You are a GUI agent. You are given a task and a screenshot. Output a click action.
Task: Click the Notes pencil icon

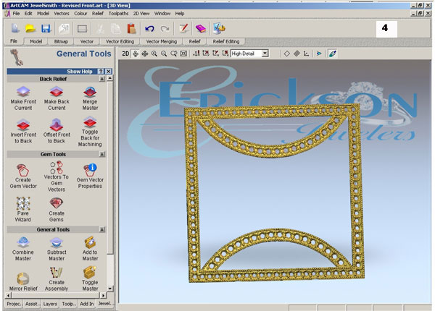[183, 28]
